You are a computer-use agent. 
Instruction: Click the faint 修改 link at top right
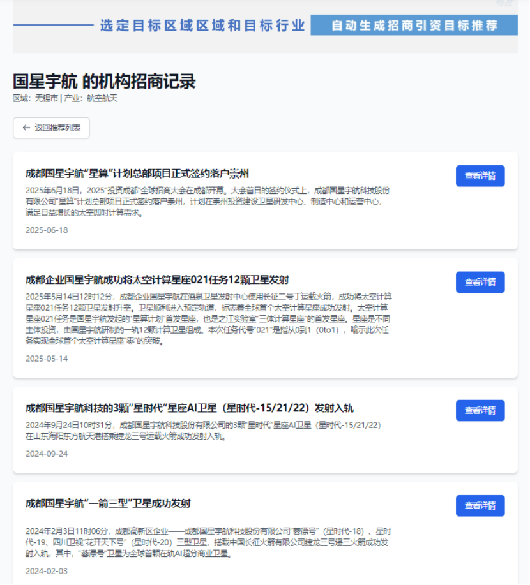pyautogui.click(x=504, y=3)
